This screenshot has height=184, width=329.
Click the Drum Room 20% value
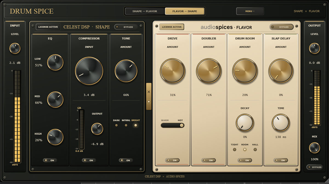pos(245,95)
